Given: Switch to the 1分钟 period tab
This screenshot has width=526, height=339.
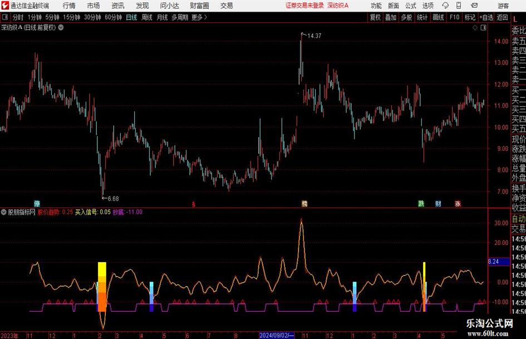Looking at the screenshot, I should tap(34, 17).
